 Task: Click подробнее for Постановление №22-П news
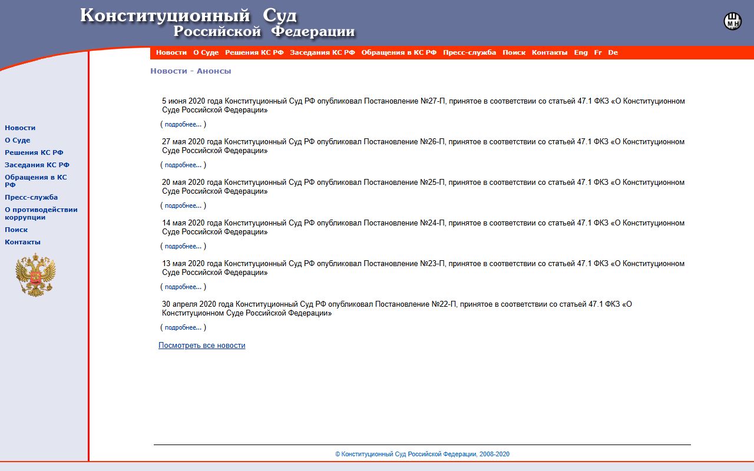point(183,327)
